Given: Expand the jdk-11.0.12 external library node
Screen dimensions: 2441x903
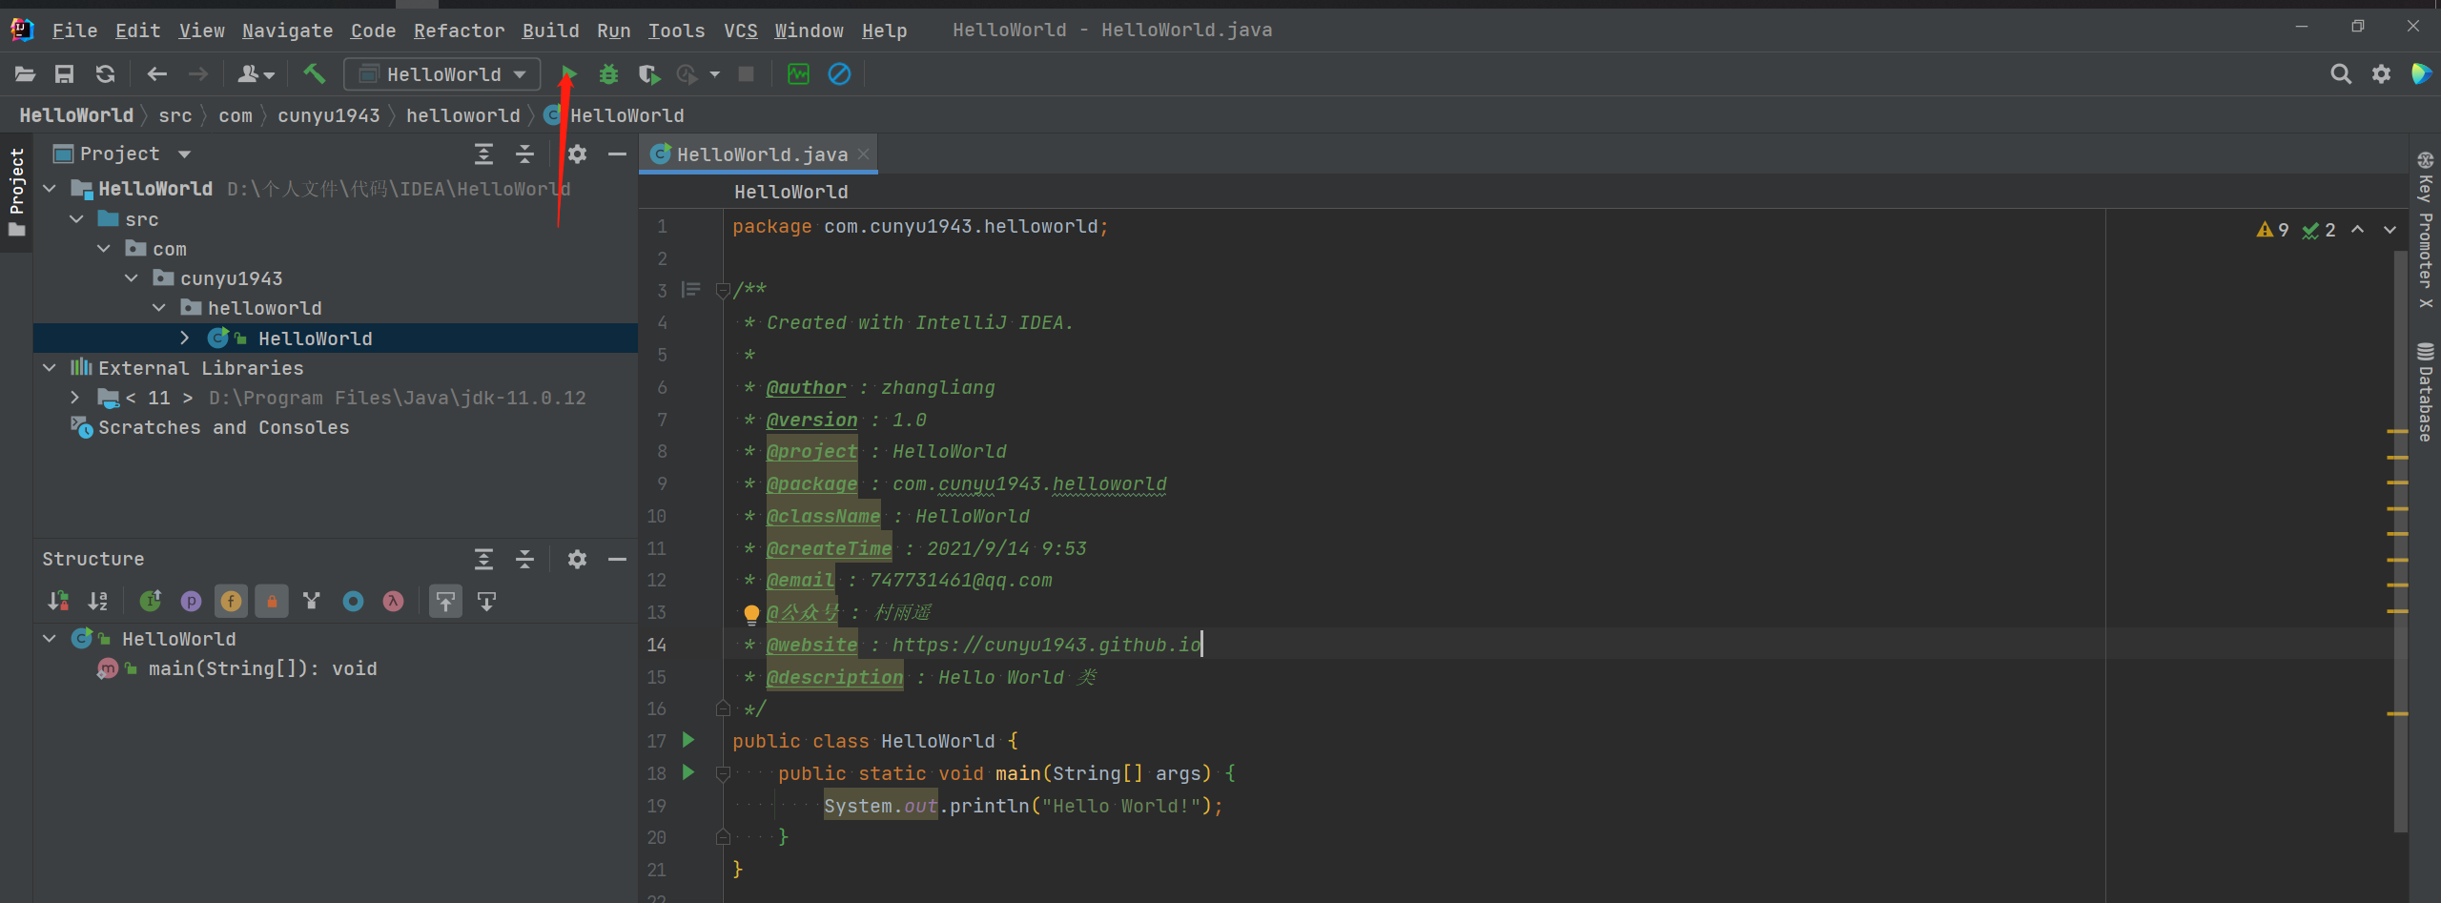Looking at the screenshot, I should tap(75, 398).
